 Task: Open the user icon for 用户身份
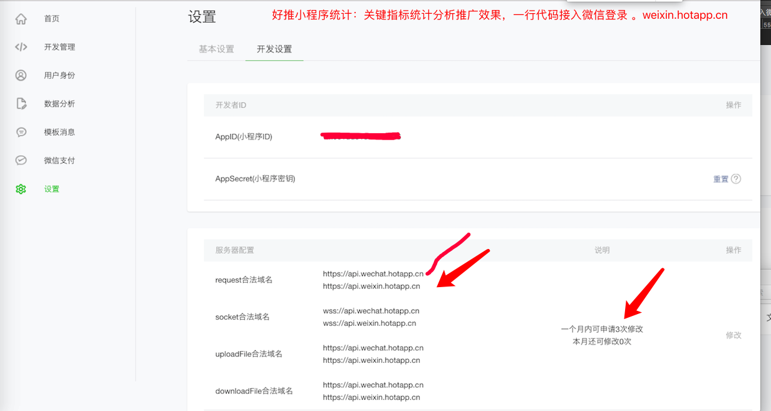click(21, 75)
